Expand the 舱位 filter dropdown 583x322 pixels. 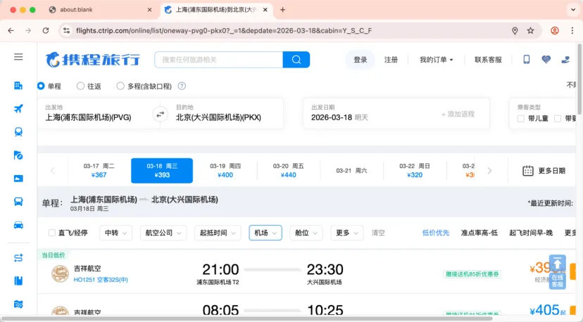coord(306,233)
